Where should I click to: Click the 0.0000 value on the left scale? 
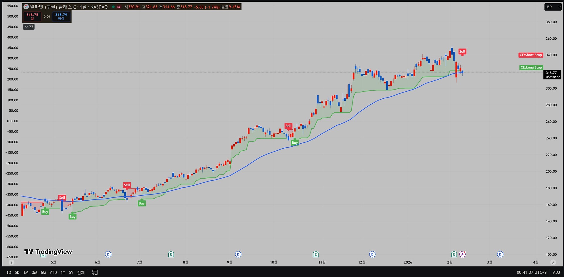coord(13,121)
